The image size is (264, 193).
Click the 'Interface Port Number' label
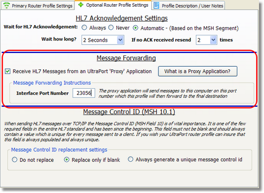pyautogui.click(x=43, y=93)
